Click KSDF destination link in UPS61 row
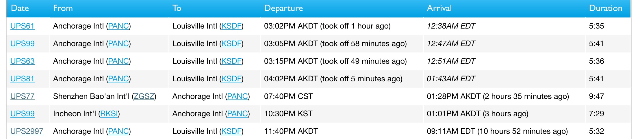This screenshot has height=139, width=638. tap(231, 26)
